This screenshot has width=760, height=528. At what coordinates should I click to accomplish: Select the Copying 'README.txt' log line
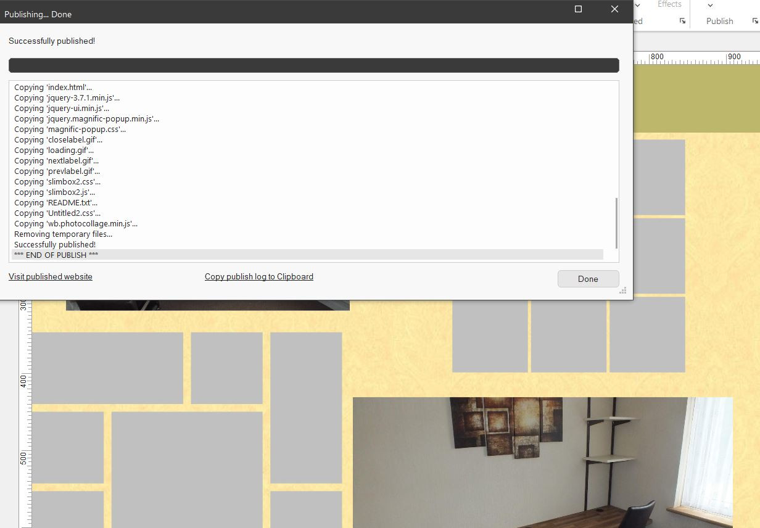coord(307,202)
